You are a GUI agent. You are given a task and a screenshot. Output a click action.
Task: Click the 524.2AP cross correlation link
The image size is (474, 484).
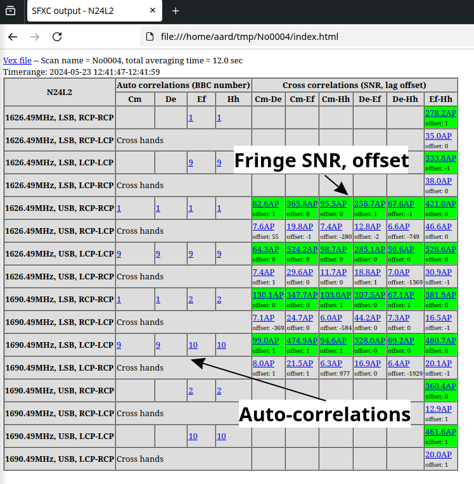pyautogui.click(x=302, y=249)
